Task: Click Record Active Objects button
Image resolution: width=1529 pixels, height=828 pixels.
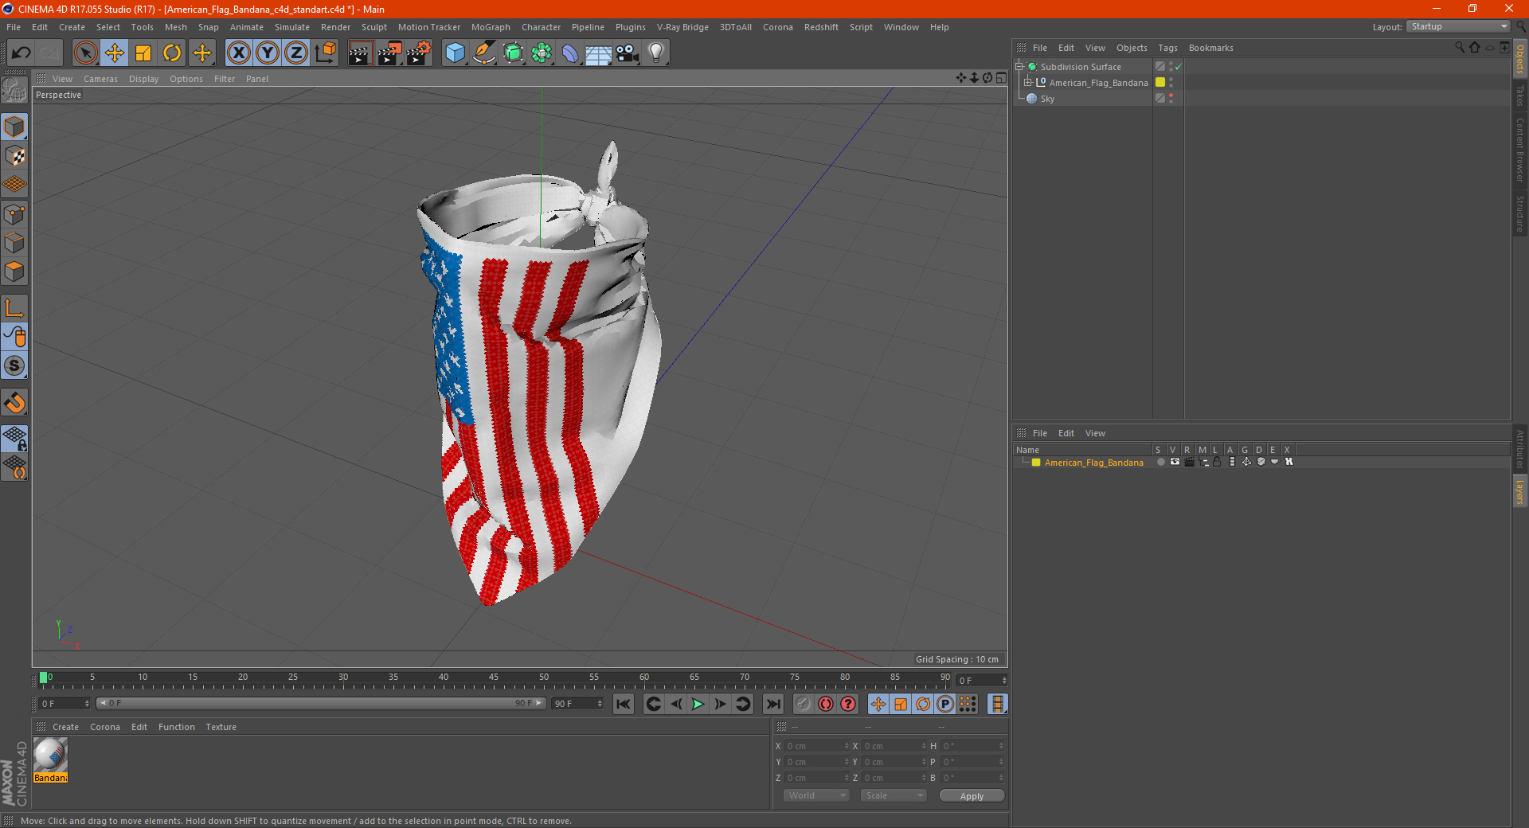Action: point(803,704)
